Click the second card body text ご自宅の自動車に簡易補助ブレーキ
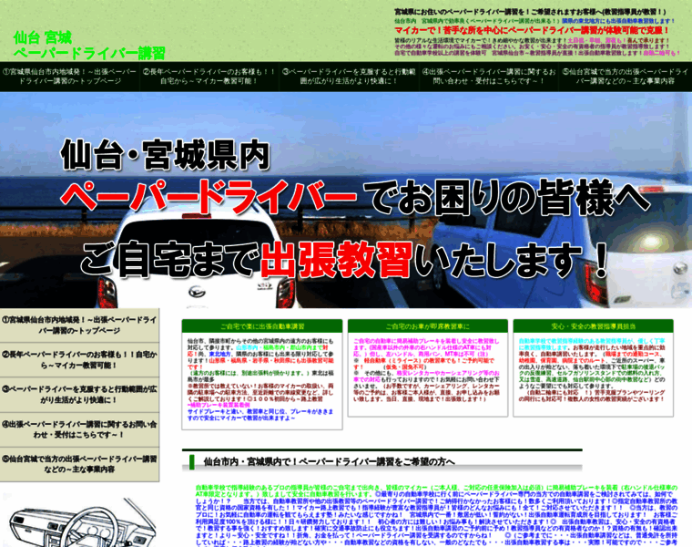The height and width of the screenshot is (547, 692). 427,370
